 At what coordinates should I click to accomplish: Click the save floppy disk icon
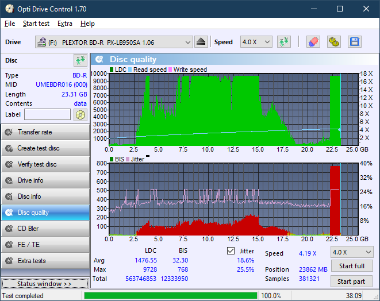point(355,42)
